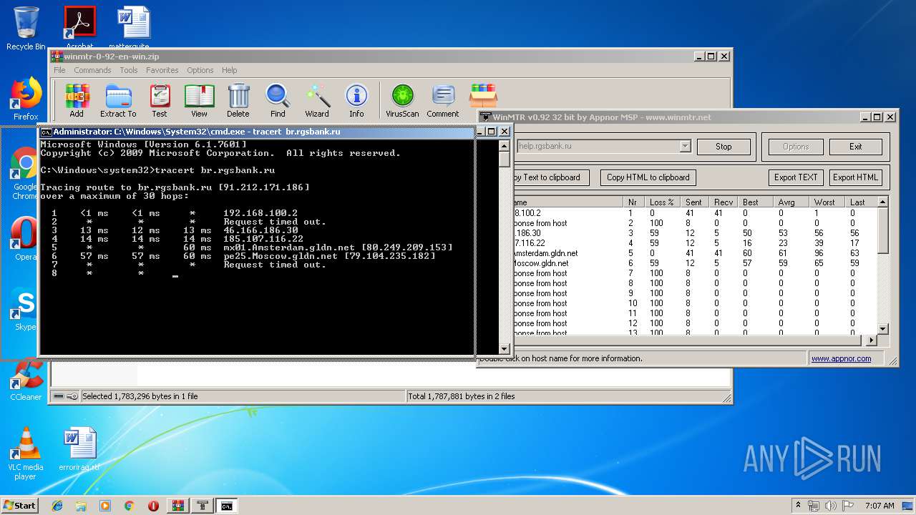Screen dimensions: 916x515
Task: Open the WinRAR Tools menu
Action: [129, 70]
